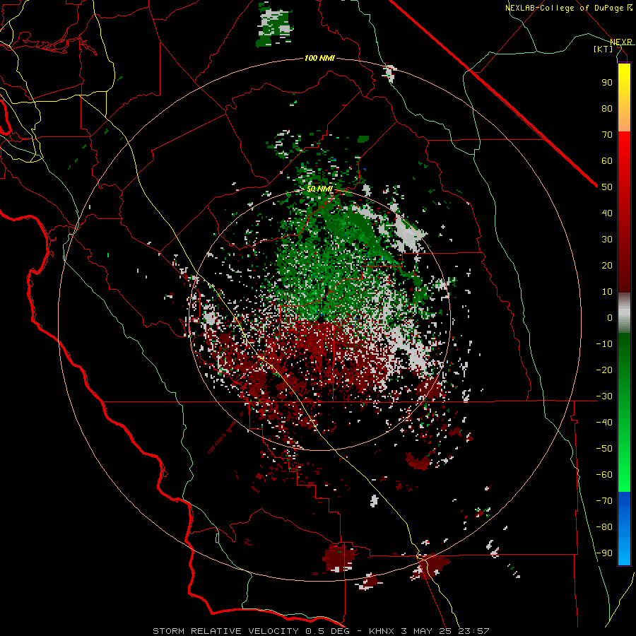Click the NEXR label above the color scale
The width and height of the screenshot is (636, 636).
(621, 42)
